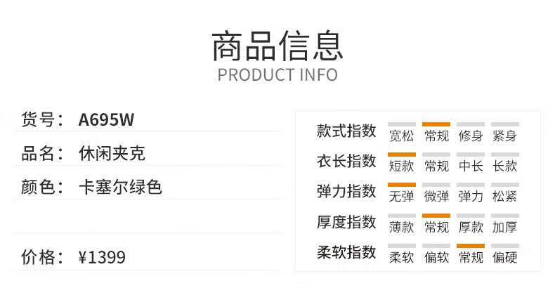Click the price ¥1399

(102, 257)
